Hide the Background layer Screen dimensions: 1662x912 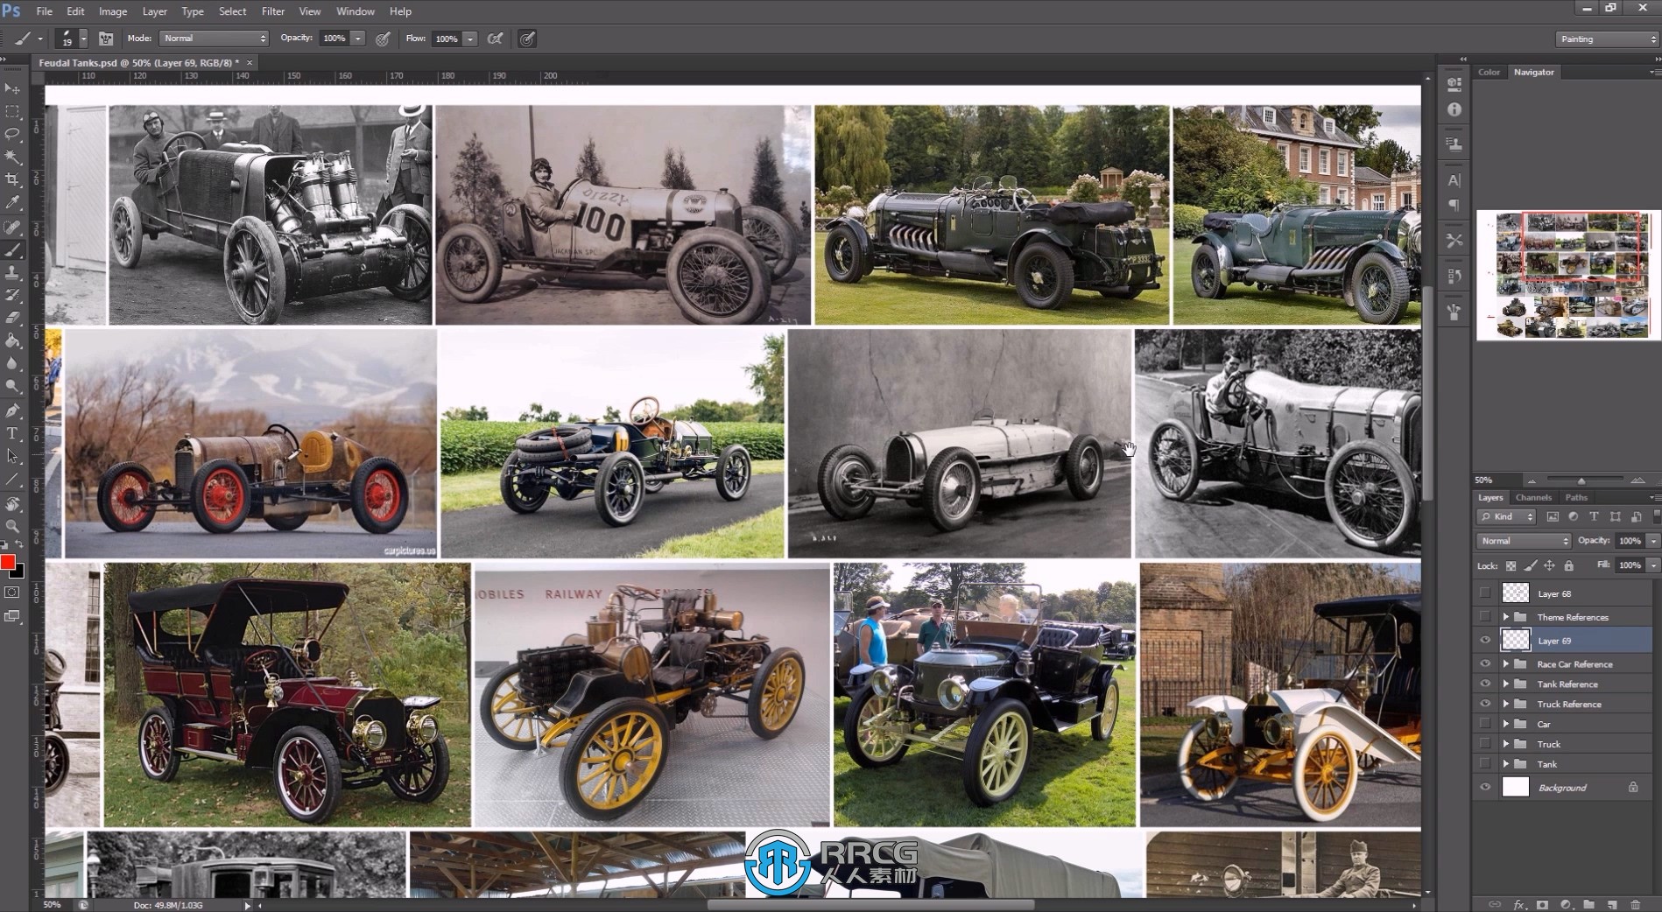click(1485, 788)
